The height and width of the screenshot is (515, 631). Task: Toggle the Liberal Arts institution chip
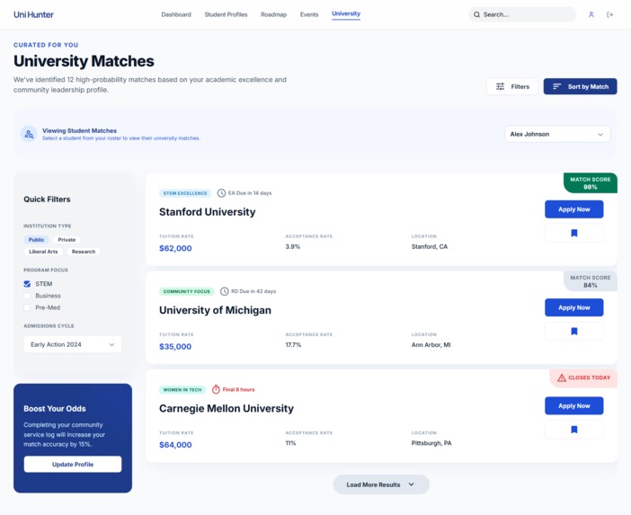[43, 252]
